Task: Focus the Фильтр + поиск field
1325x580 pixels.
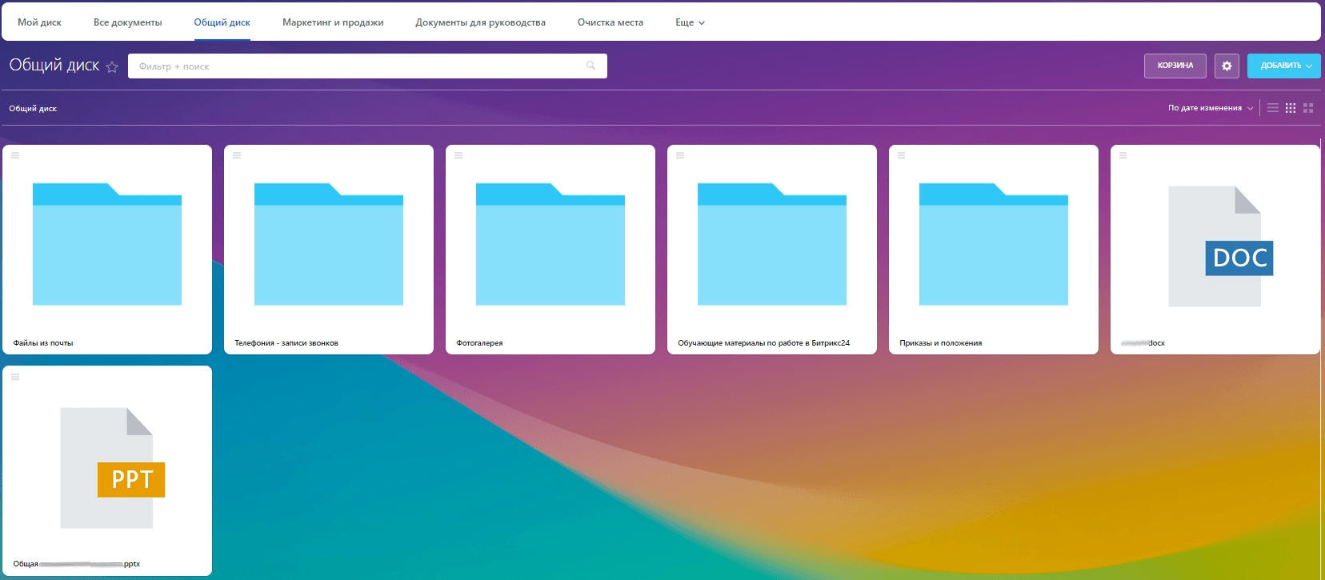Action: (x=360, y=66)
